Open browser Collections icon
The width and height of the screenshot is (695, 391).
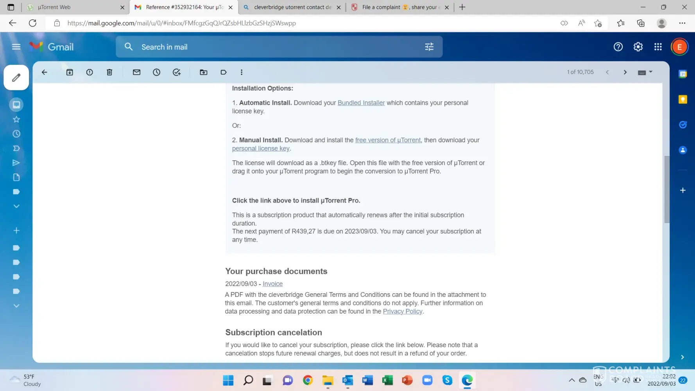pyautogui.click(x=641, y=23)
